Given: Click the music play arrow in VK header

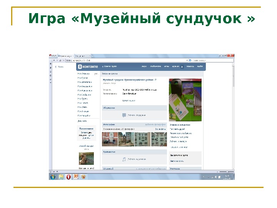Looking at the screenshot, I should click(x=182, y=67).
